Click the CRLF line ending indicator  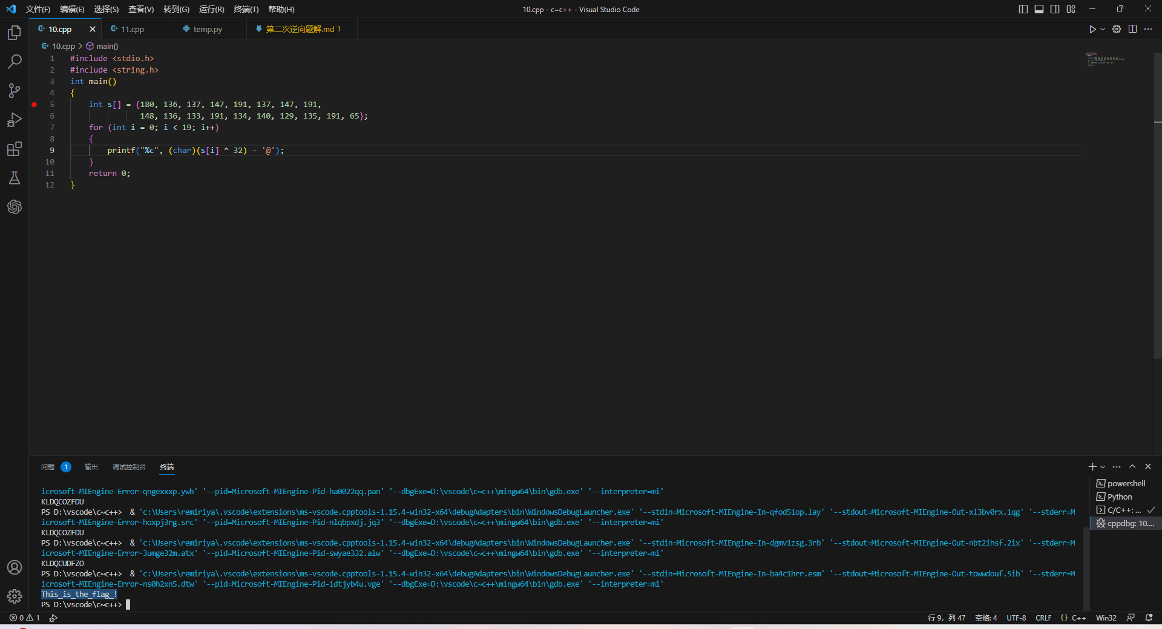coord(1043,618)
